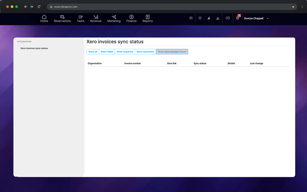Open the Finance section
The width and height of the screenshot is (307, 192).
[131, 18]
